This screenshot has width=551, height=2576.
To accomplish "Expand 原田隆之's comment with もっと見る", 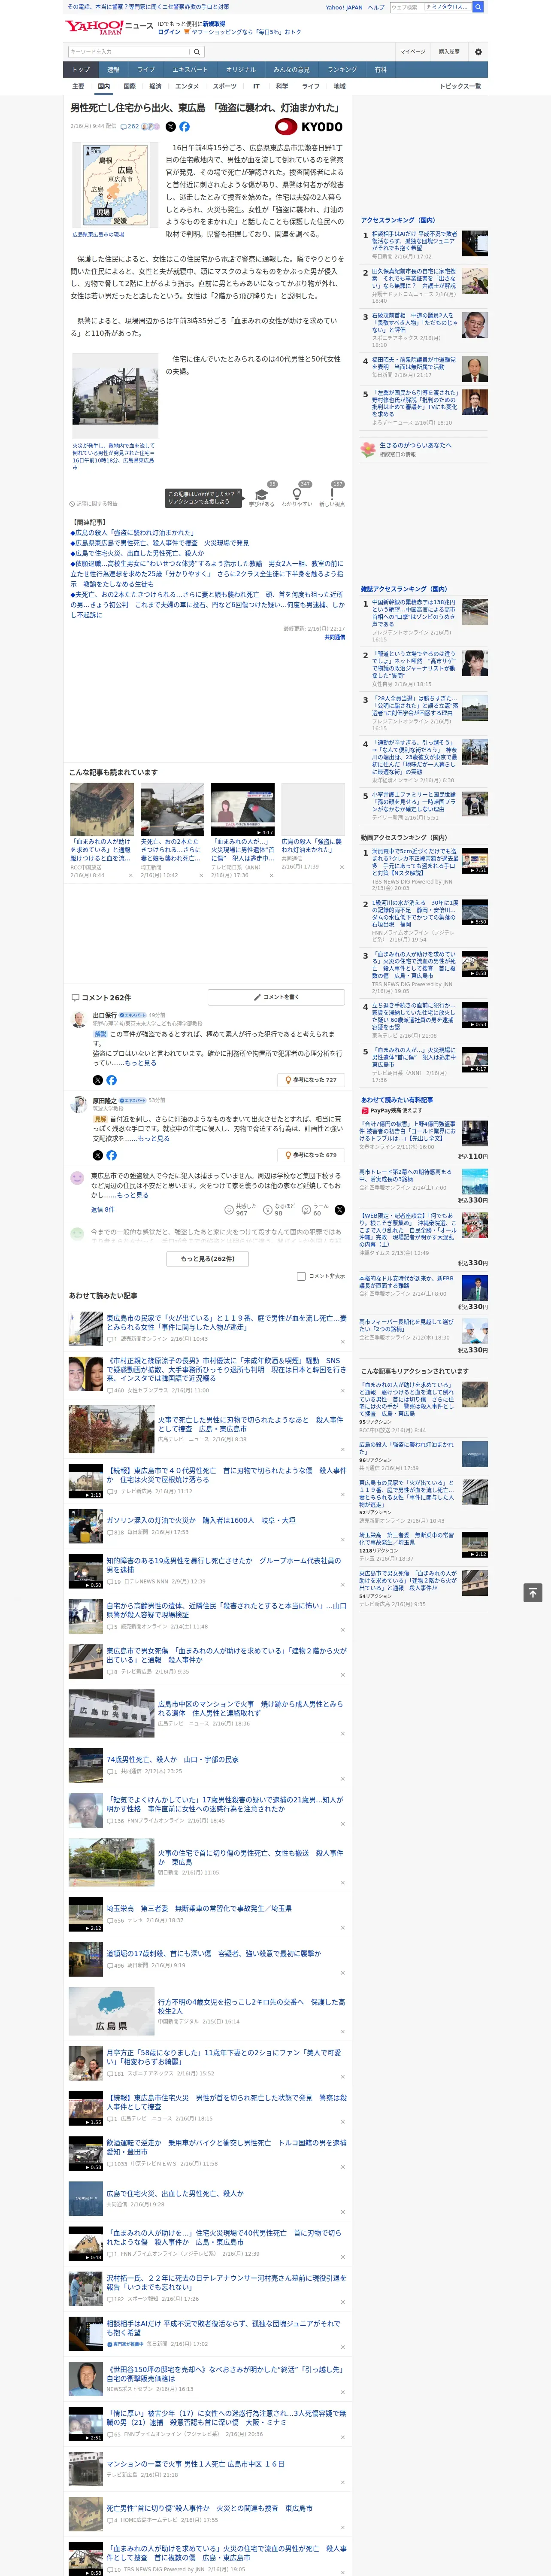I will [153, 1138].
